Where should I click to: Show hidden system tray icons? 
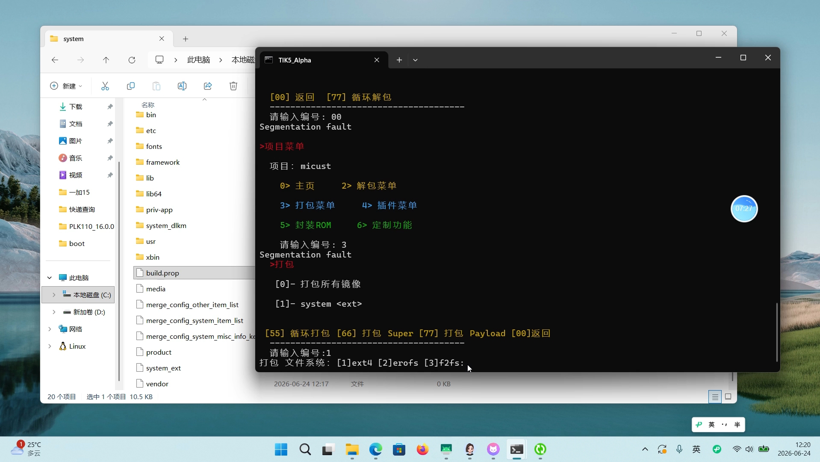point(645,449)
